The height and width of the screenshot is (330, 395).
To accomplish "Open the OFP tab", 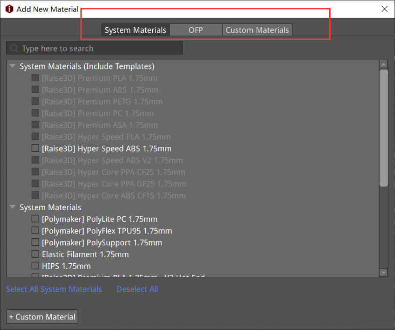I will point(196,30).
